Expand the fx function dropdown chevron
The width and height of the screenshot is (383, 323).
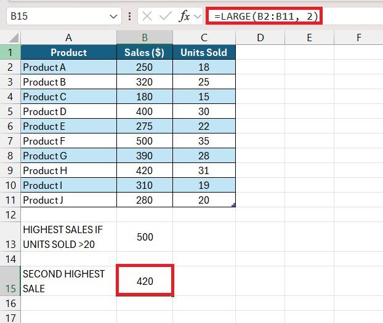pos(198,17)
